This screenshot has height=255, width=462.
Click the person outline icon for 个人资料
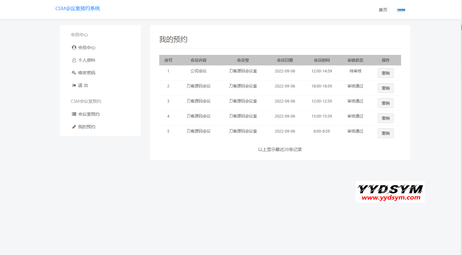tap(74, 60)
